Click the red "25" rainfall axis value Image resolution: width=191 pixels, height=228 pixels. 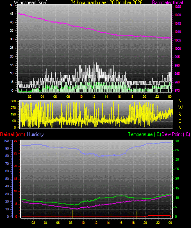coord(15,153)
